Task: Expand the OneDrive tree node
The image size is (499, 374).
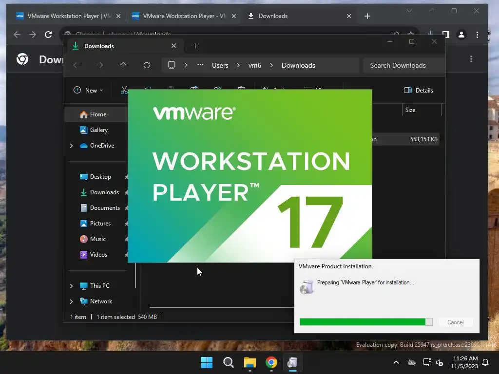Action: 71,146
